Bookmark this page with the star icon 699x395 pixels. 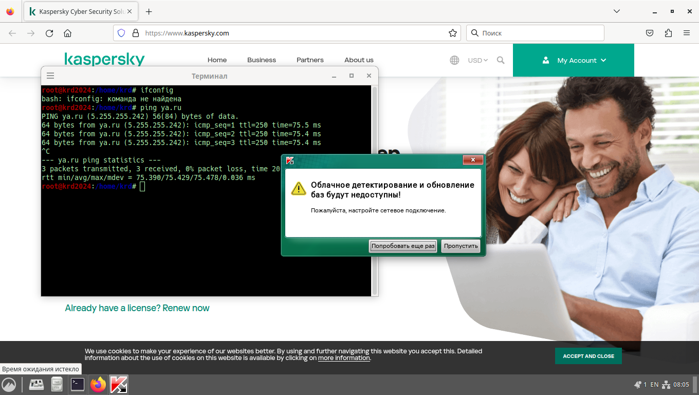point(453,33)
